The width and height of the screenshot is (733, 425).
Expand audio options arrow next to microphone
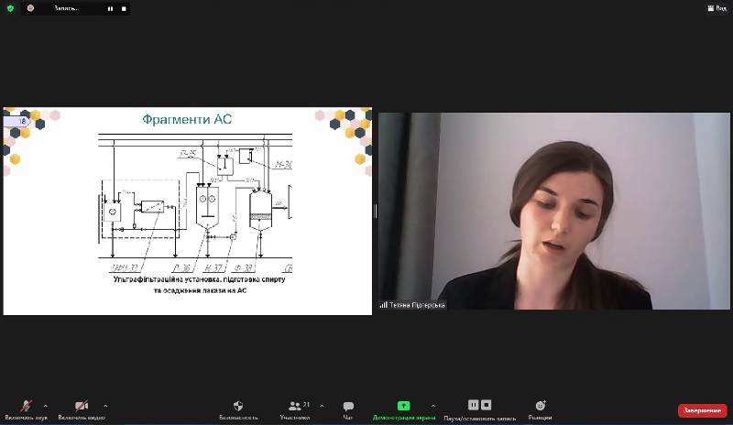point(46,405)
